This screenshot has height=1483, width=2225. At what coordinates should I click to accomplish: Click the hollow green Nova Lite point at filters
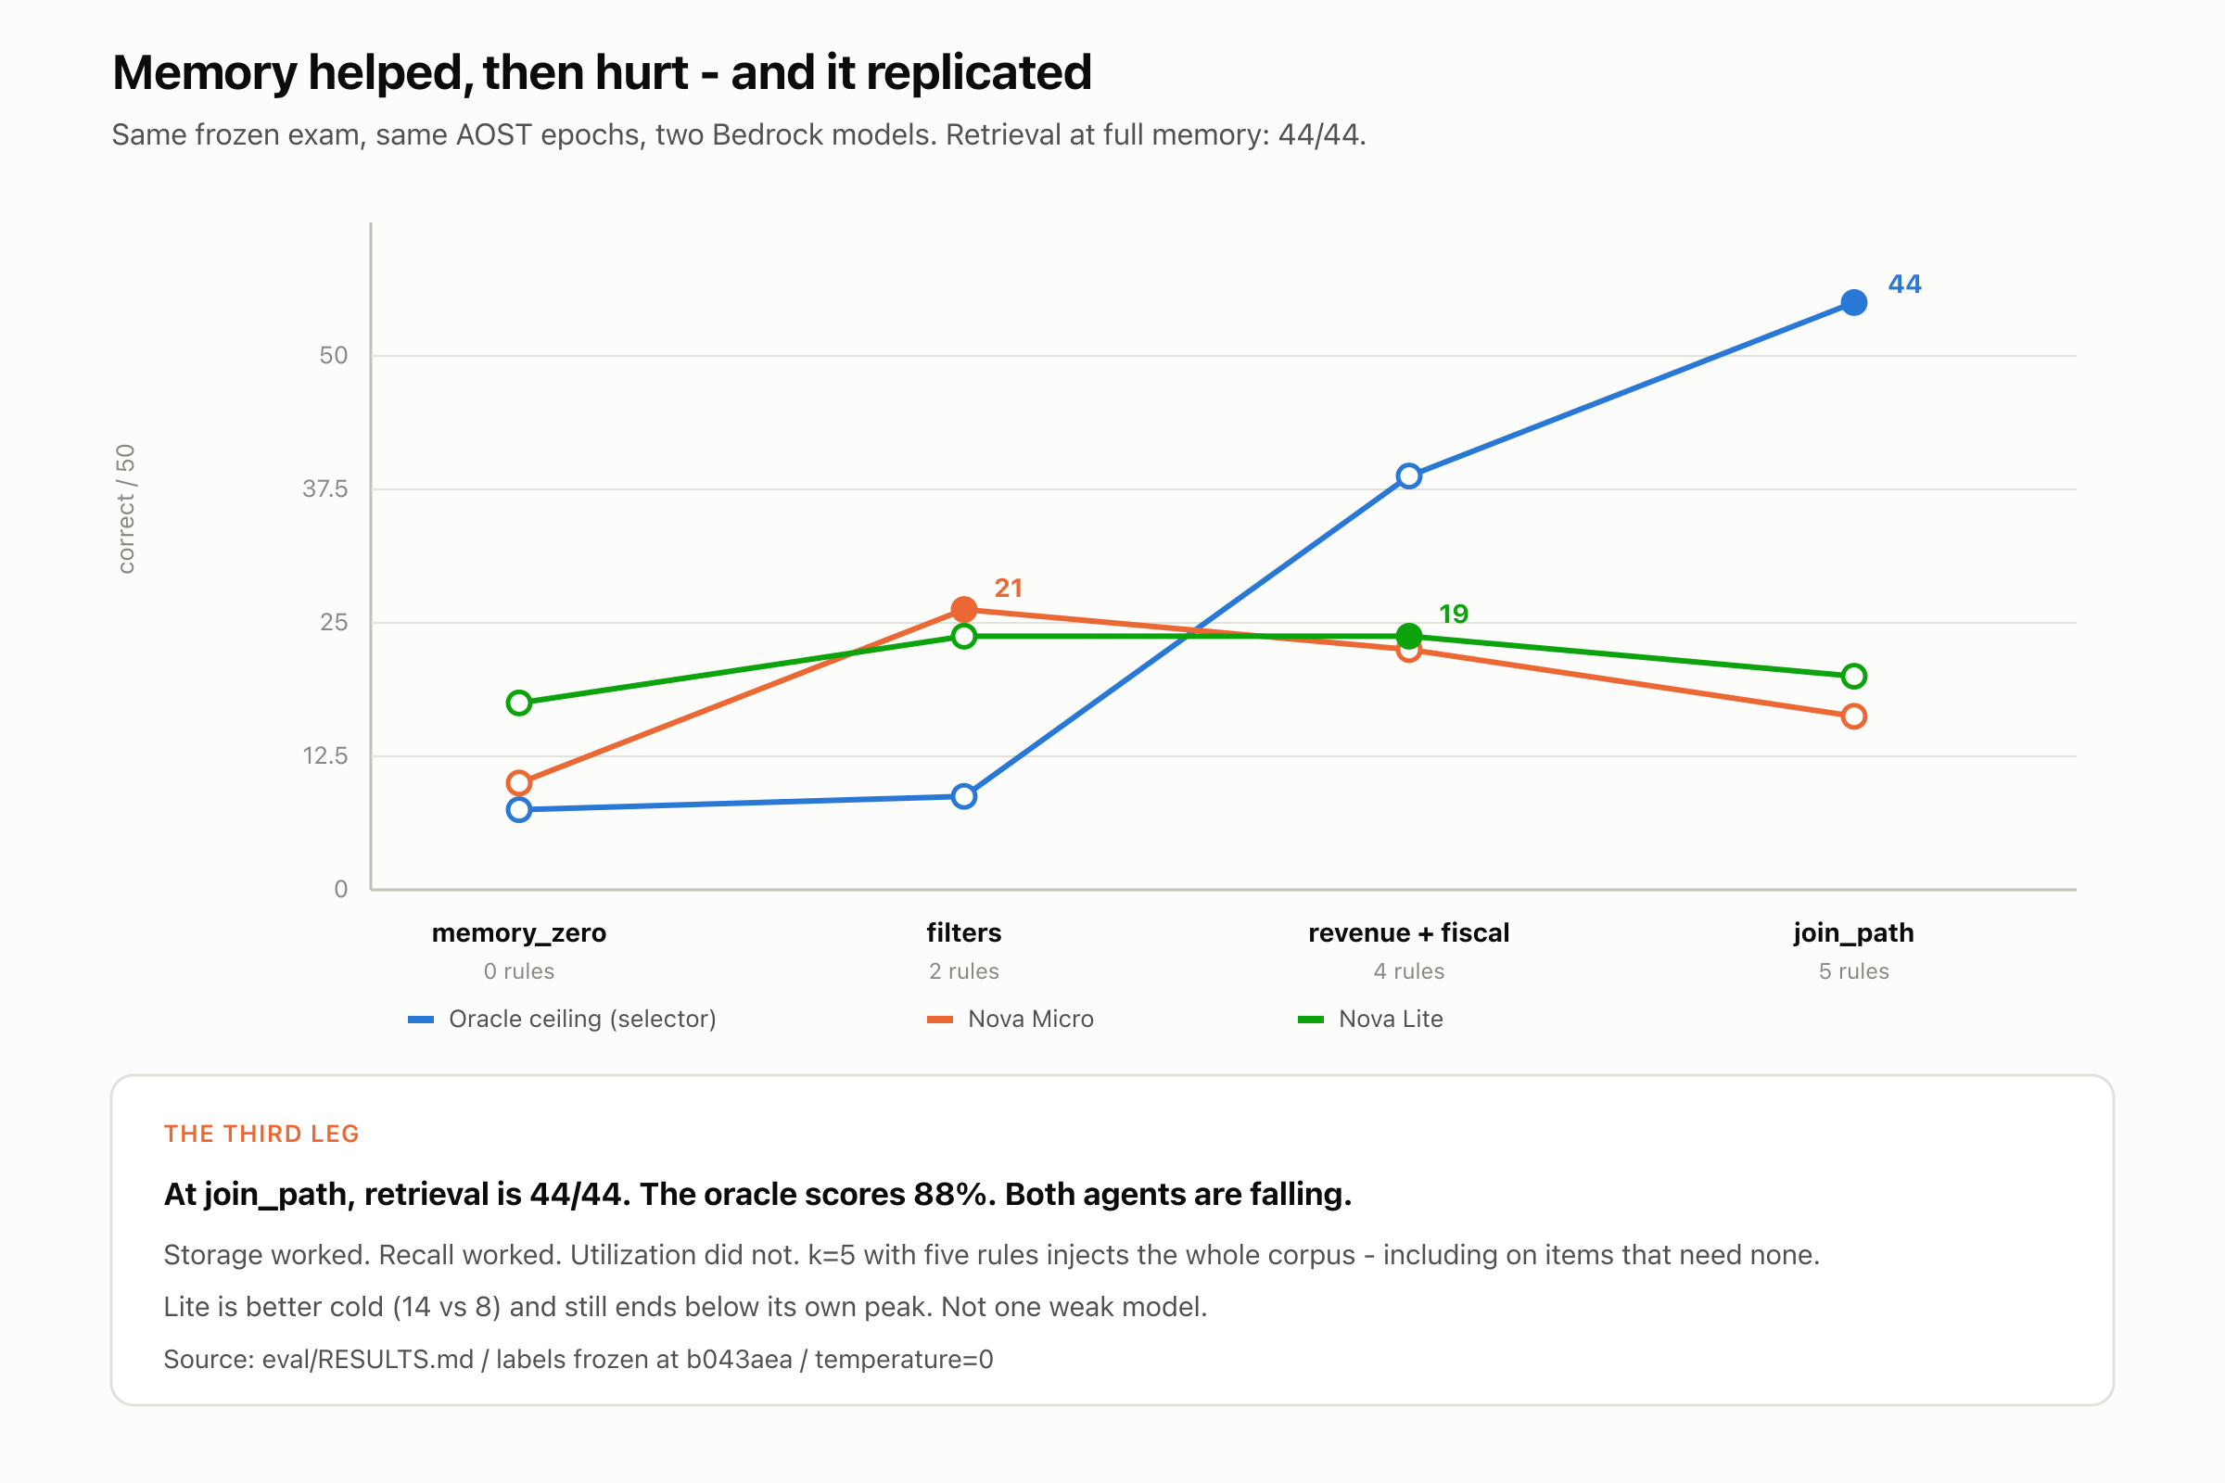pyautogui.click(x=963, y=637)
